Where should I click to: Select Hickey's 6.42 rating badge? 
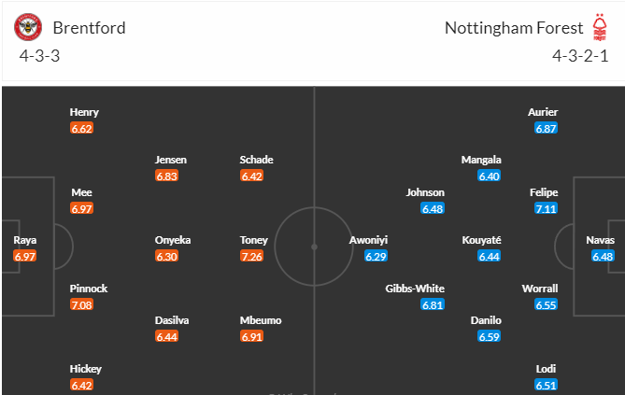81,386
